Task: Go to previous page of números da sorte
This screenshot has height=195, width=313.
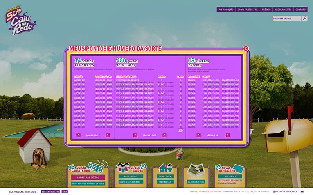Action: coord(198,135)
